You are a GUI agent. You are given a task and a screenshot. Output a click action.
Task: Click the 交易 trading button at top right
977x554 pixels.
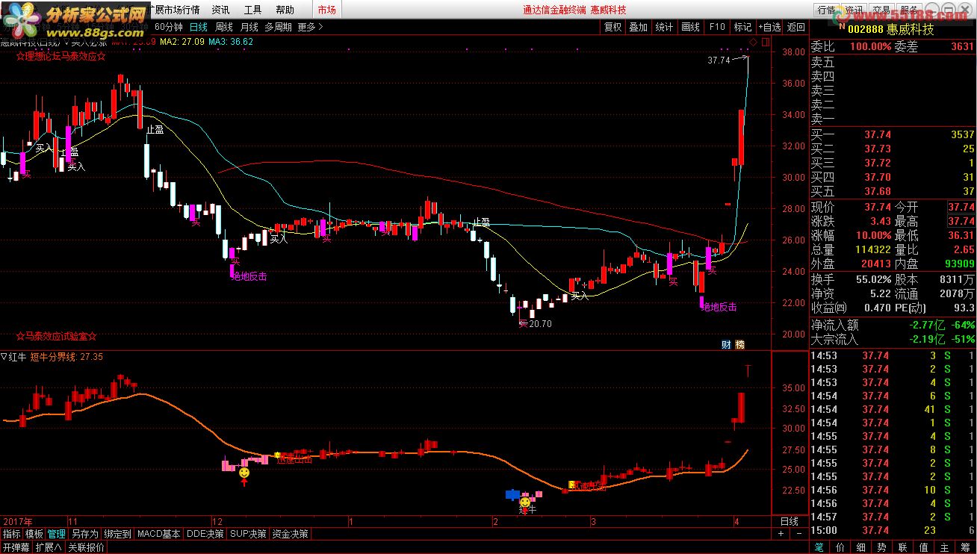[x=881, y=10]
